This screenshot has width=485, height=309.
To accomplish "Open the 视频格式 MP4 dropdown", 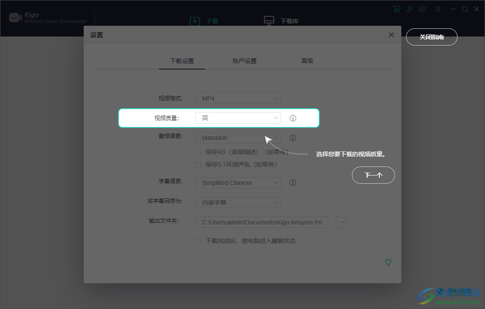I will (238, 98).
